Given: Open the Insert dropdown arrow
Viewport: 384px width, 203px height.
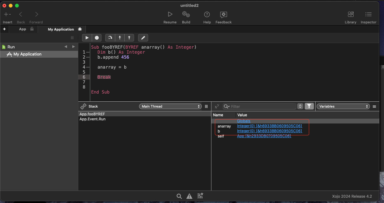Looking at the screenshot, I should (10, 14).
